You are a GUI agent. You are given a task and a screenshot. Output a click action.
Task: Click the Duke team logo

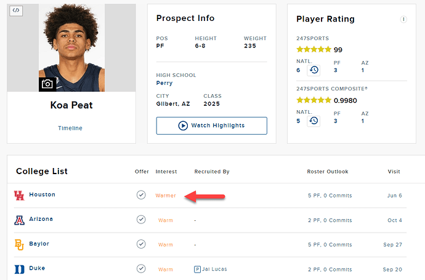click(x=19, y=269)
